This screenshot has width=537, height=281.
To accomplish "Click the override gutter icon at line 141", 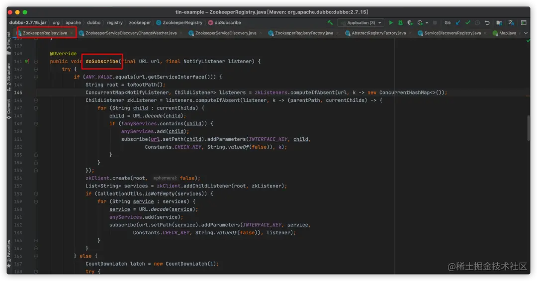I will point(27,61).
